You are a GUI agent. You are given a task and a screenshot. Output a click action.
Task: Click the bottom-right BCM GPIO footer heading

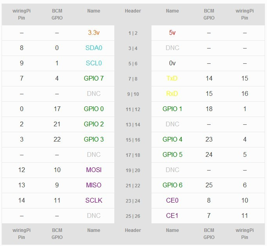coord(209,234)
